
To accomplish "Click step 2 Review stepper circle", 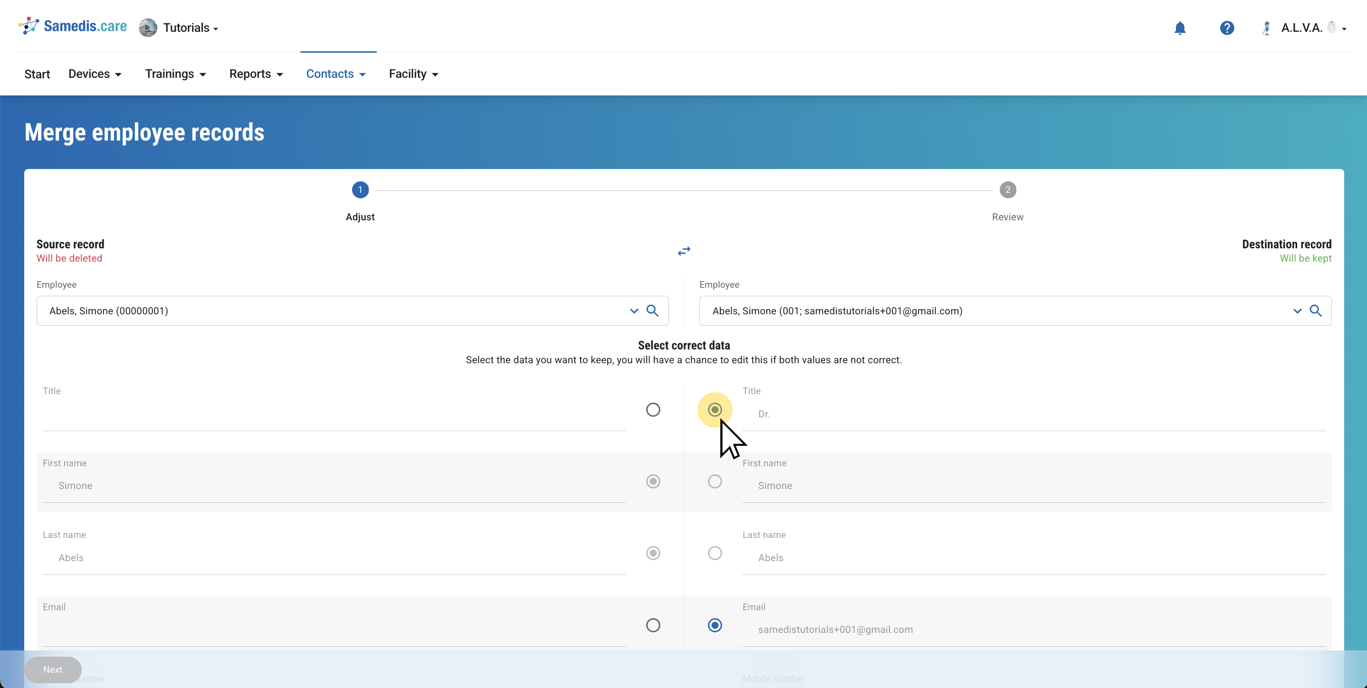I will click(1007, 190).
